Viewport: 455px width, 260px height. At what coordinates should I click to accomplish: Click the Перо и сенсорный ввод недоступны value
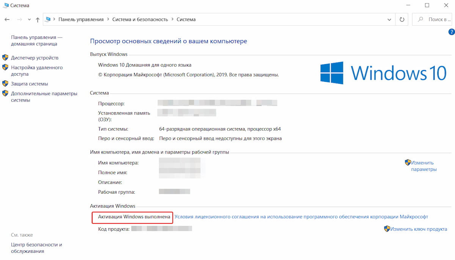tap(220, 138)
